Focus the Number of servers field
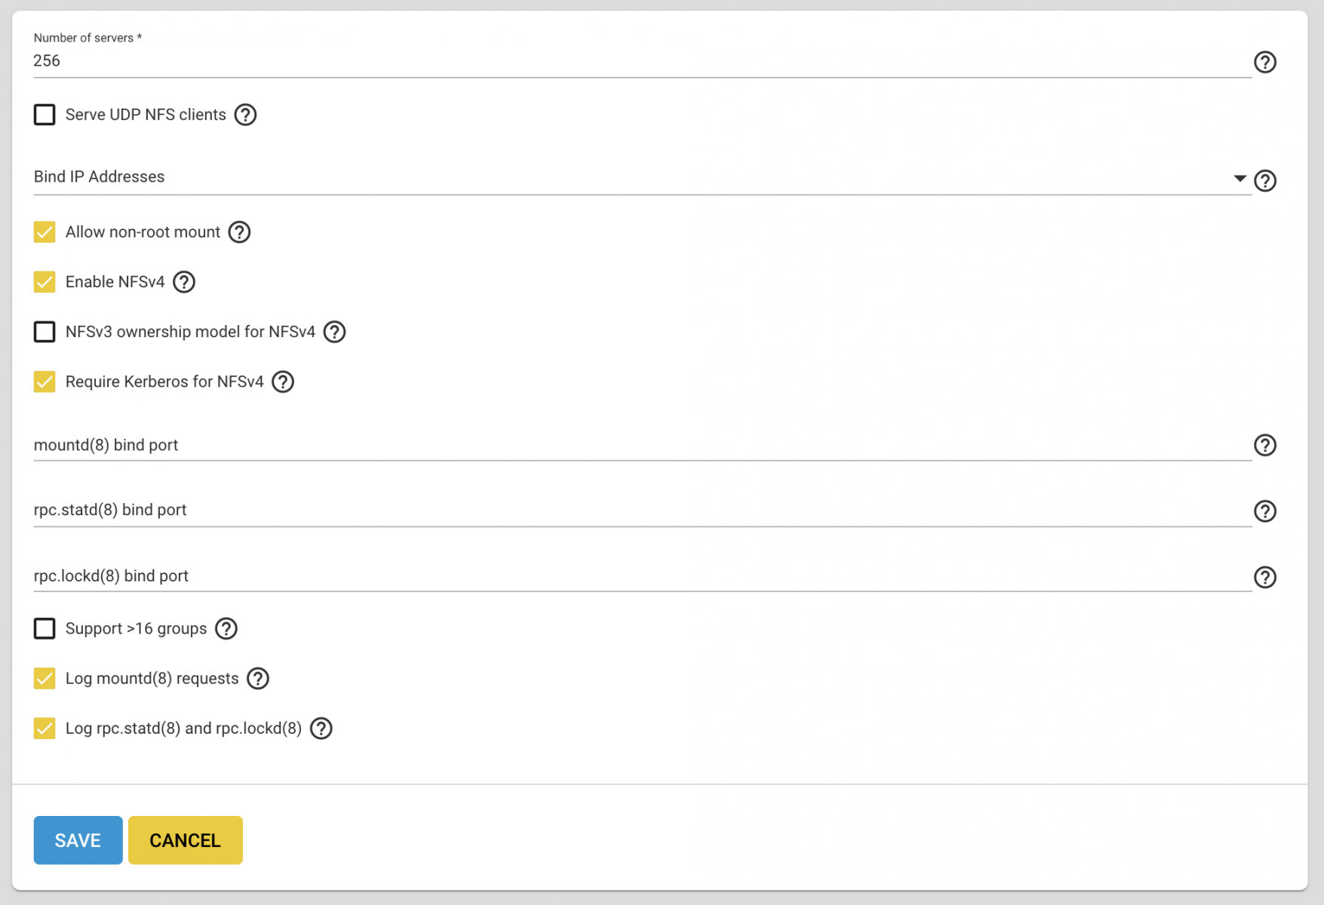This screenshot has height=905, width=1324. (642, 61)
